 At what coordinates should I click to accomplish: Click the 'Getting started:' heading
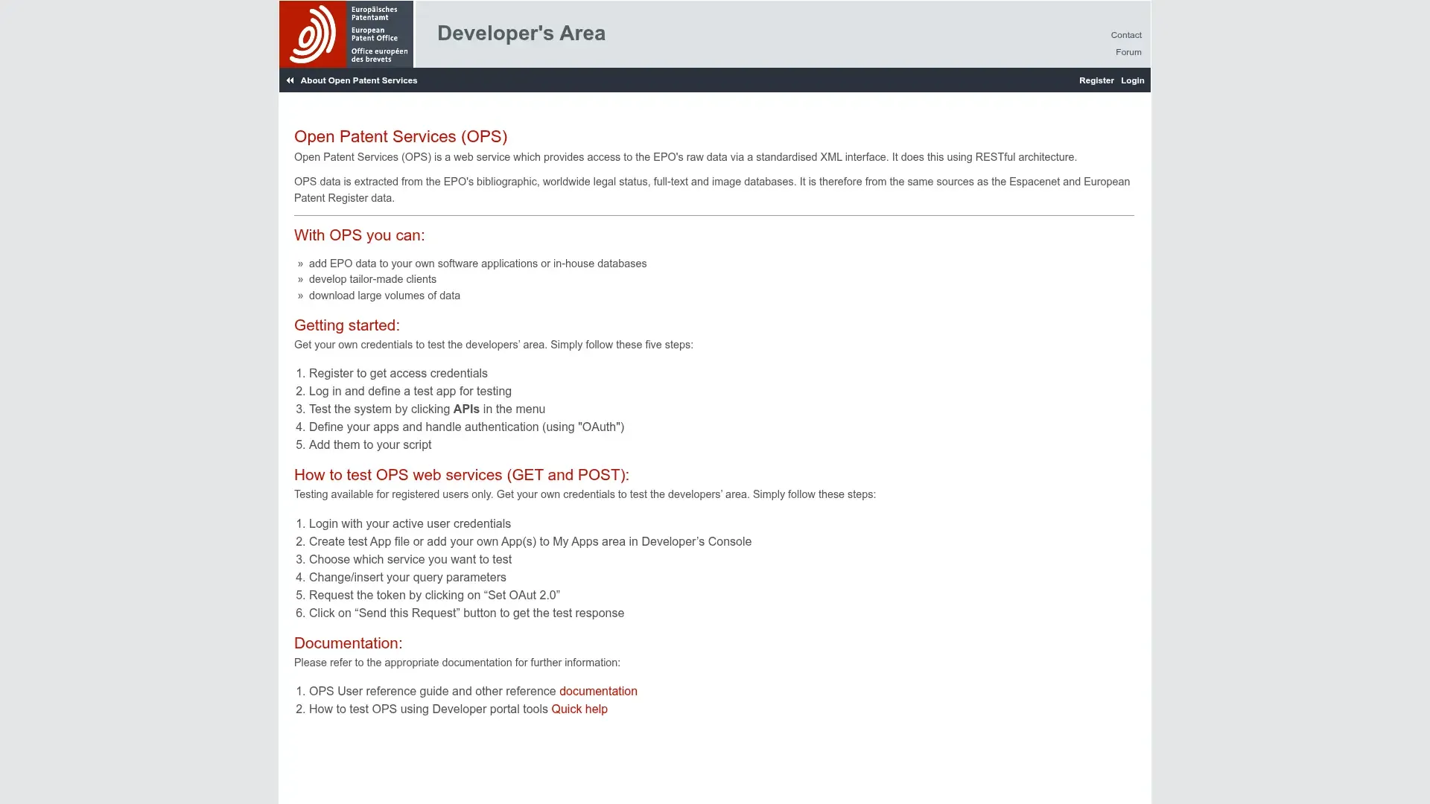346,325
